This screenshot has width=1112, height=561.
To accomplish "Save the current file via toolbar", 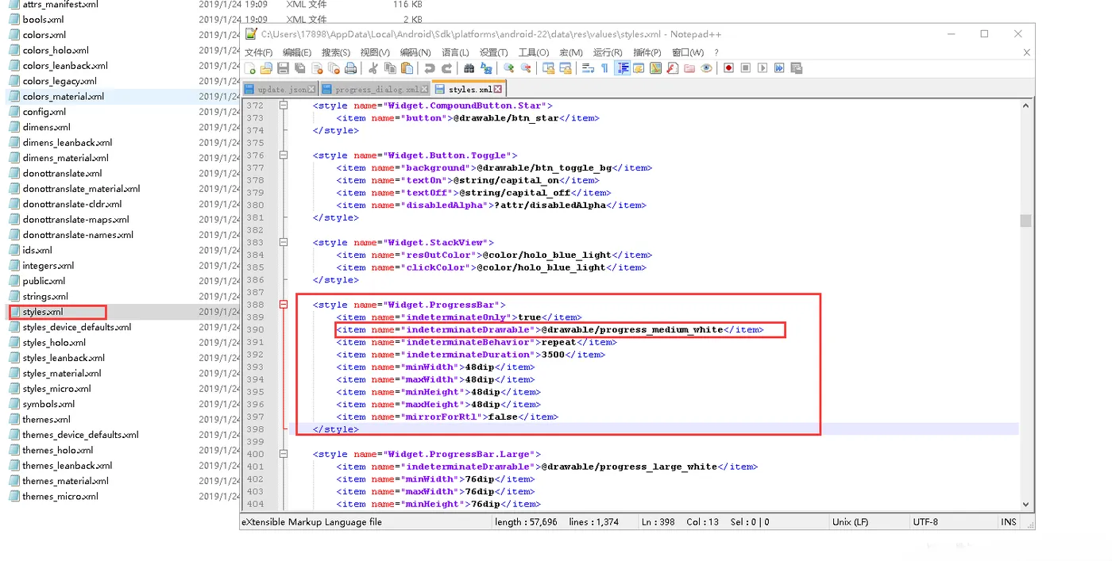I will pos(283,68).
